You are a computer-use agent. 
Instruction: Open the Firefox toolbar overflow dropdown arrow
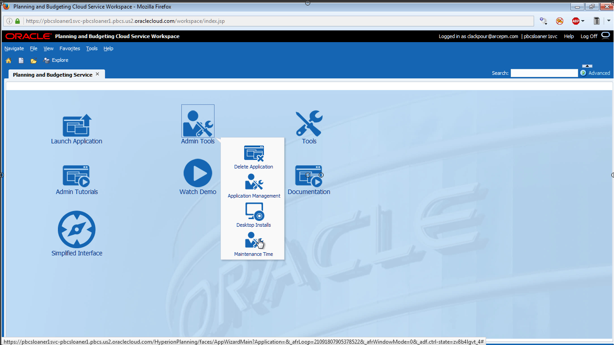609,21
